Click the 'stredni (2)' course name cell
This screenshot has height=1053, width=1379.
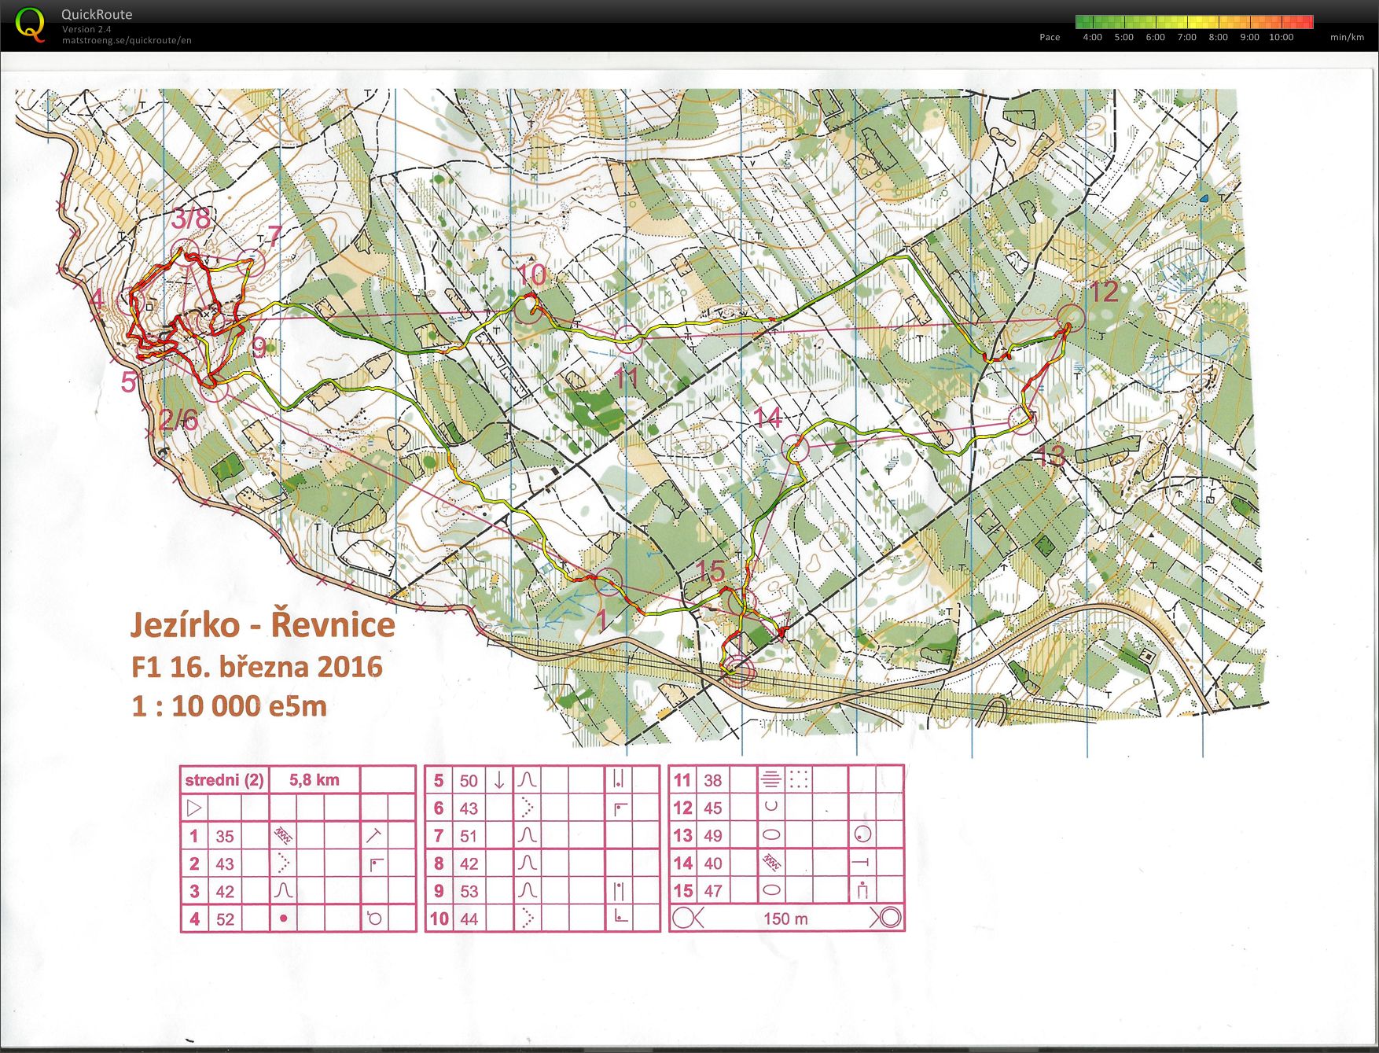point(224,780)
